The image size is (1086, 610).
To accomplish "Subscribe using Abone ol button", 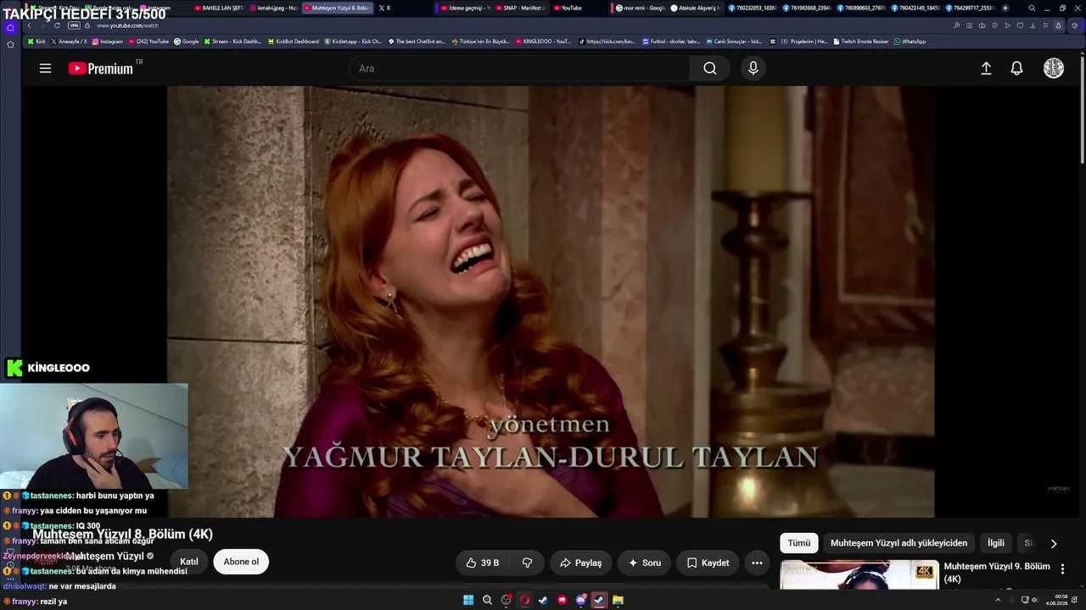I will click(241, 562).
